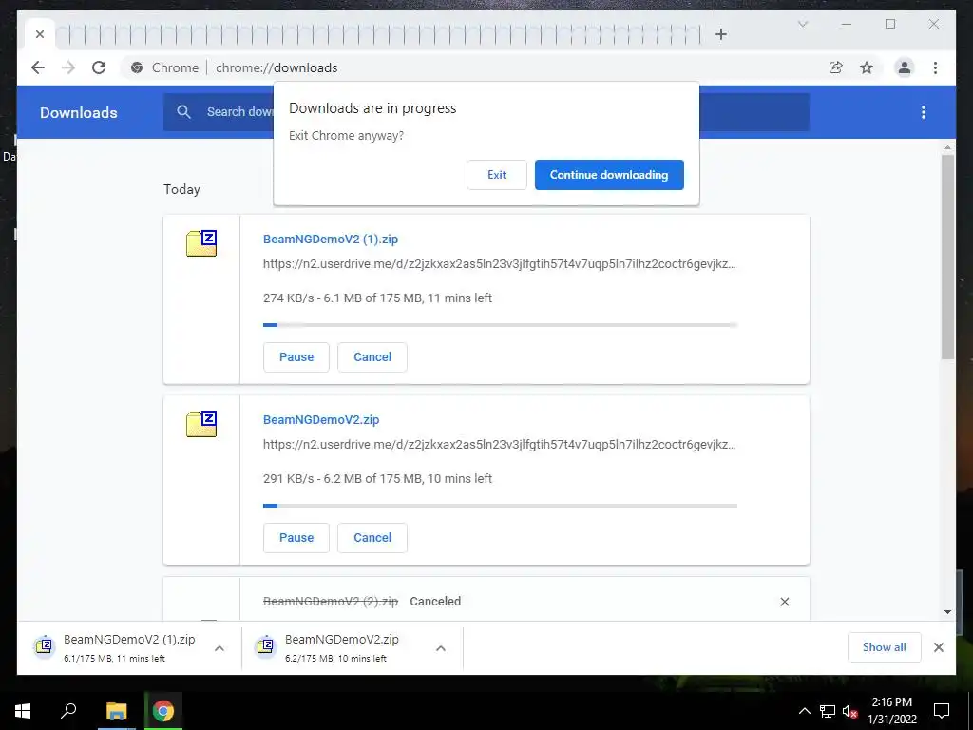Open network status tray icon
Image resolution: width=973 pixels, height=730 pixels.
pyautogui.click(x=828, y=711)
